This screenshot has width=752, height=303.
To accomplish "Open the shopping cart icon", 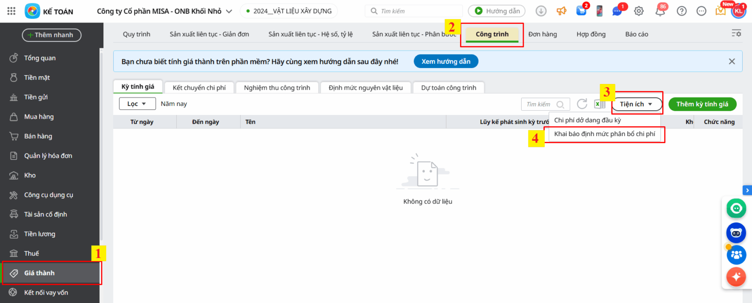I will tap(581, 11).
